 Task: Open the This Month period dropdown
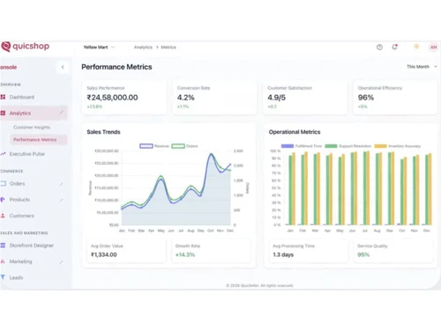422,67
